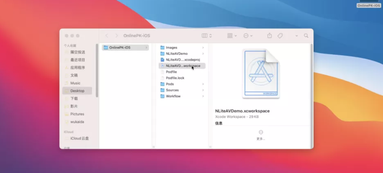This screenshot has width=383, height=173.
Task: Click the OnlinePK-iOS window title
Action: pos(136,36)
